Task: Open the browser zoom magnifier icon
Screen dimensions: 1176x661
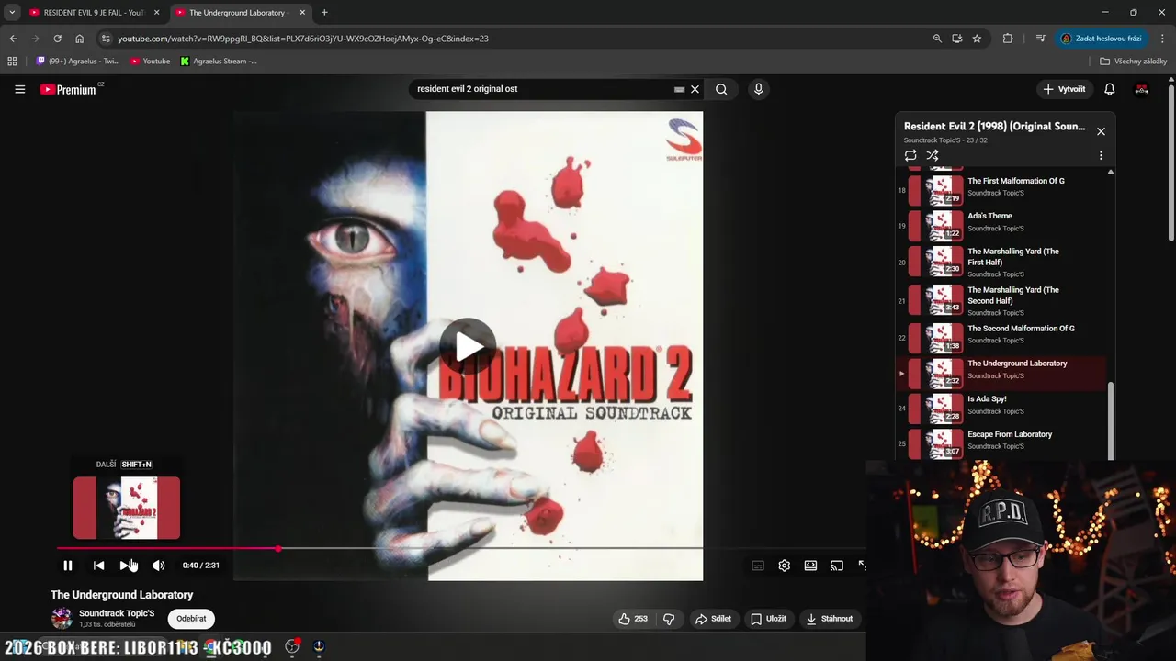Action: pyautogui.click(x=937, y=39)
